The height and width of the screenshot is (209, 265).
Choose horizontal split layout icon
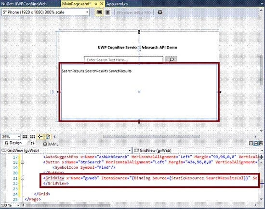[256, 144]
